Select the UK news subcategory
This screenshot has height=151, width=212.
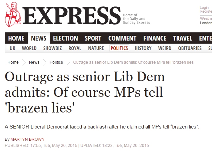(x=13, y=48)
